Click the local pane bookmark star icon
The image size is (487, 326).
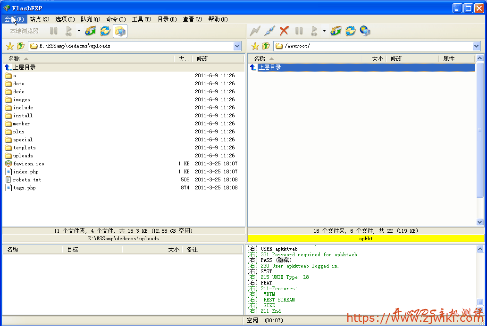[9, 46]
